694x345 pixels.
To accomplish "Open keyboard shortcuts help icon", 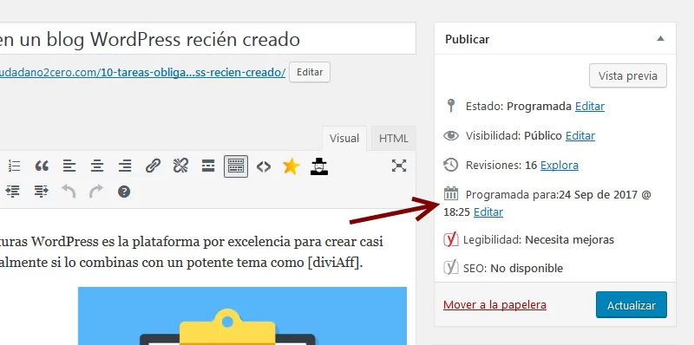I will [x=124, y=192].
